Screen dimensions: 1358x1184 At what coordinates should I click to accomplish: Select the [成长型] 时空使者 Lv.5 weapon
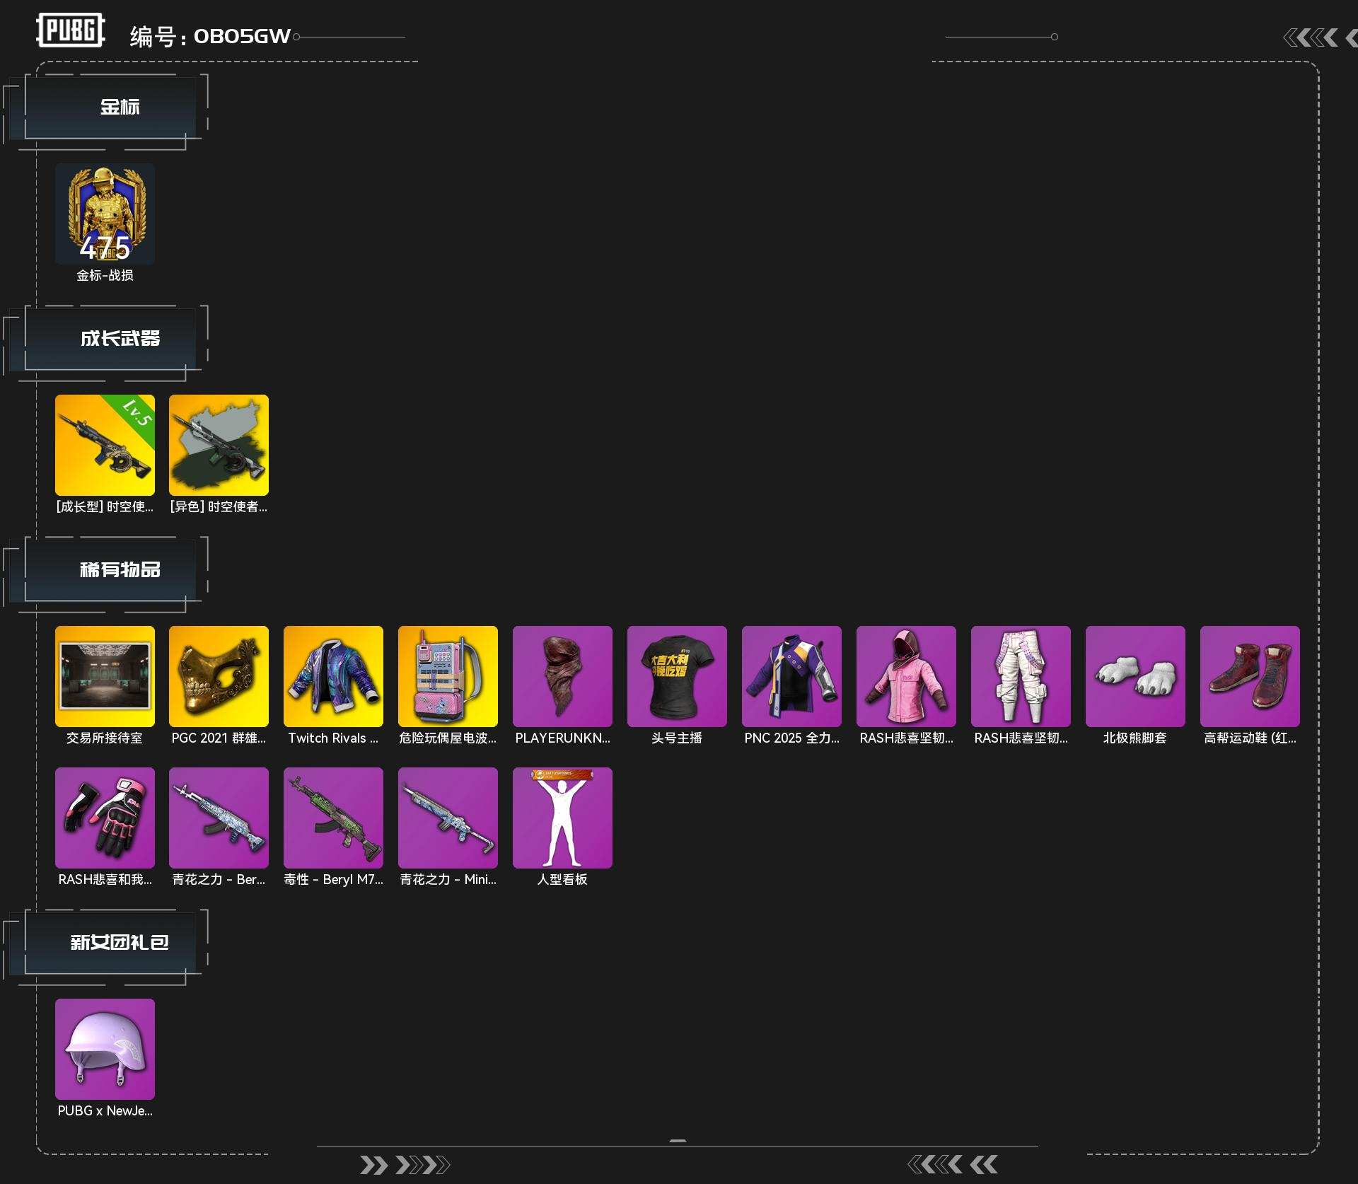click(x=105, y=445)
